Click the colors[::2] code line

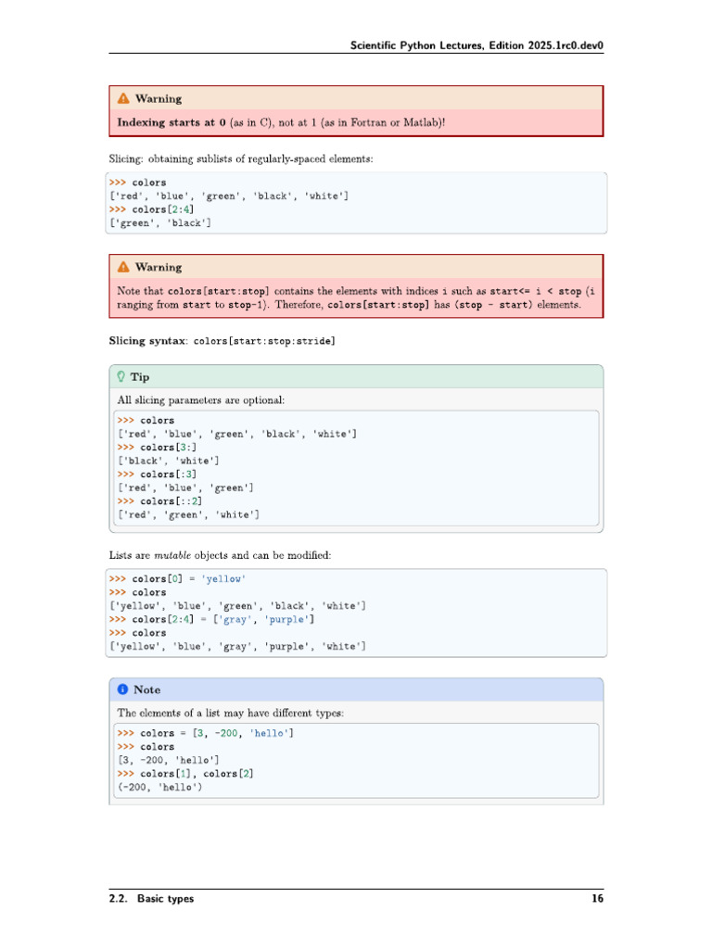point(159,501)
